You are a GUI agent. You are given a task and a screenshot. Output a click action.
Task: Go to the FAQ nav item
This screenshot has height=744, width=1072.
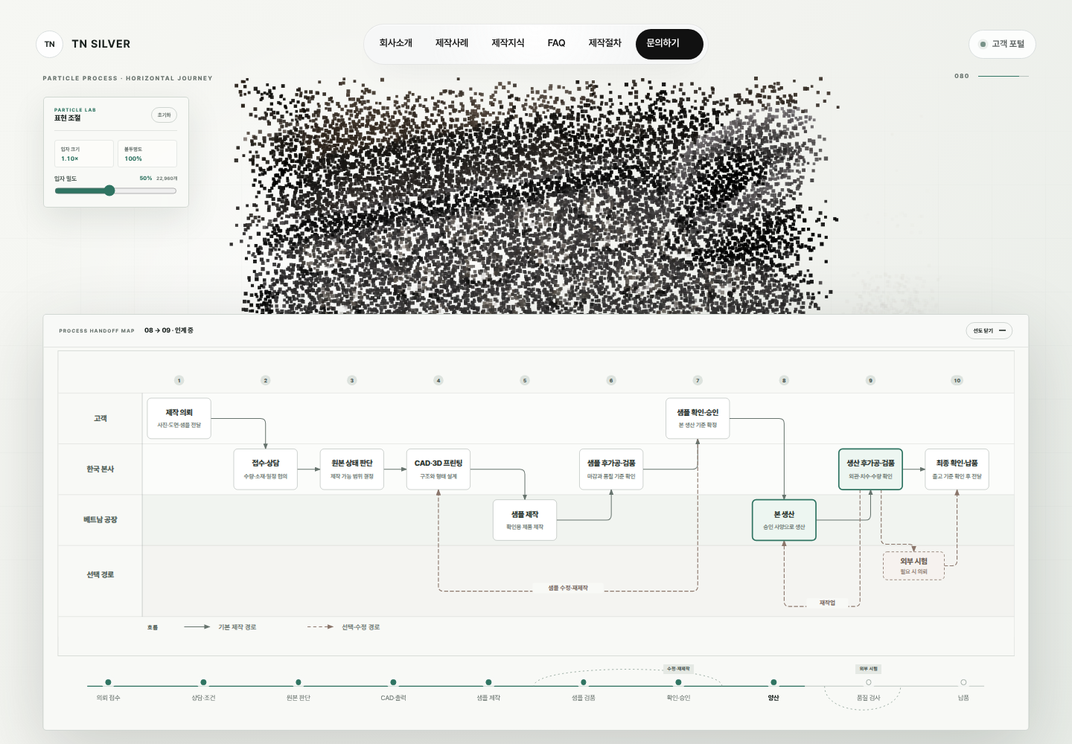pos(556,43)
